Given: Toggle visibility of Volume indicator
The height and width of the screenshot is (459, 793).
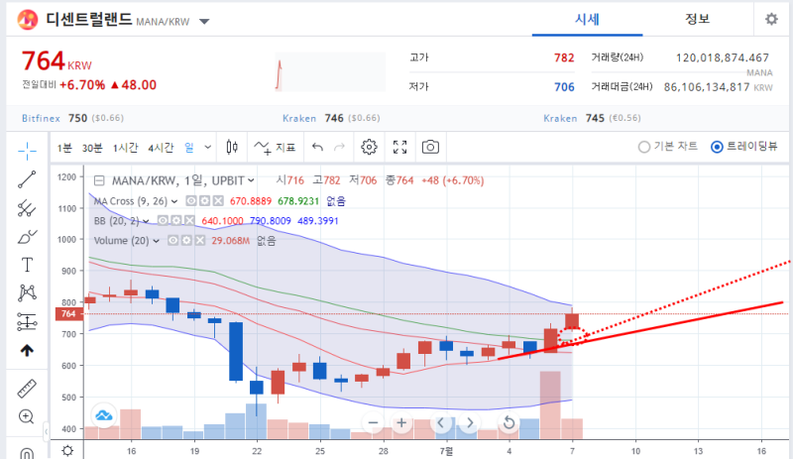Looking at the screenshot, I should click(x=172, y=240).
